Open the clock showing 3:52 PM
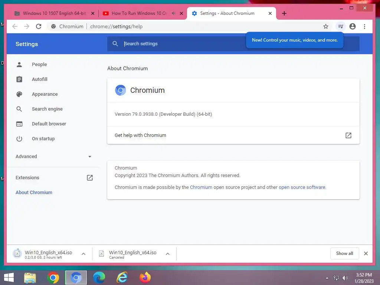This screenshot has height=285, width=380. pyautogui.click(x=364, y=278)
